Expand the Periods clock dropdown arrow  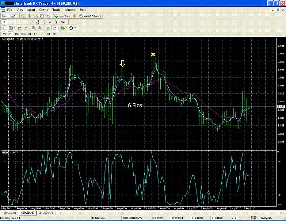pyautogui.click(x=75, y=28)
